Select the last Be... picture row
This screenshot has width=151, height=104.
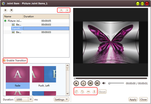[x=36, y=32]
